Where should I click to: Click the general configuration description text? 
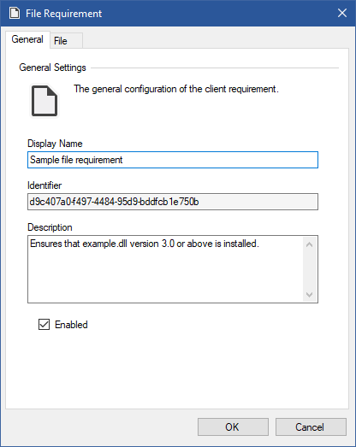[x=176, y=89]
